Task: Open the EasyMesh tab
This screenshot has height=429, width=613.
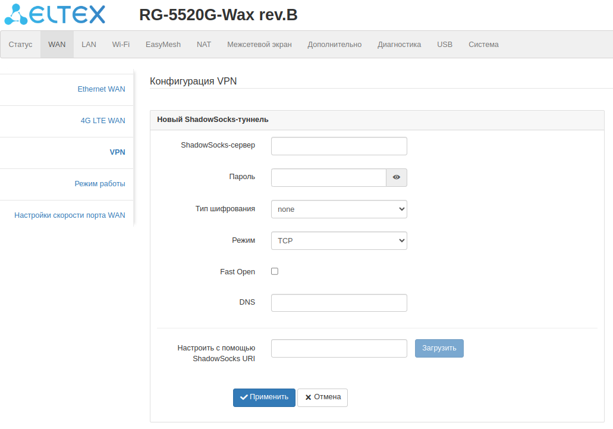Action: tap(163, 45)
